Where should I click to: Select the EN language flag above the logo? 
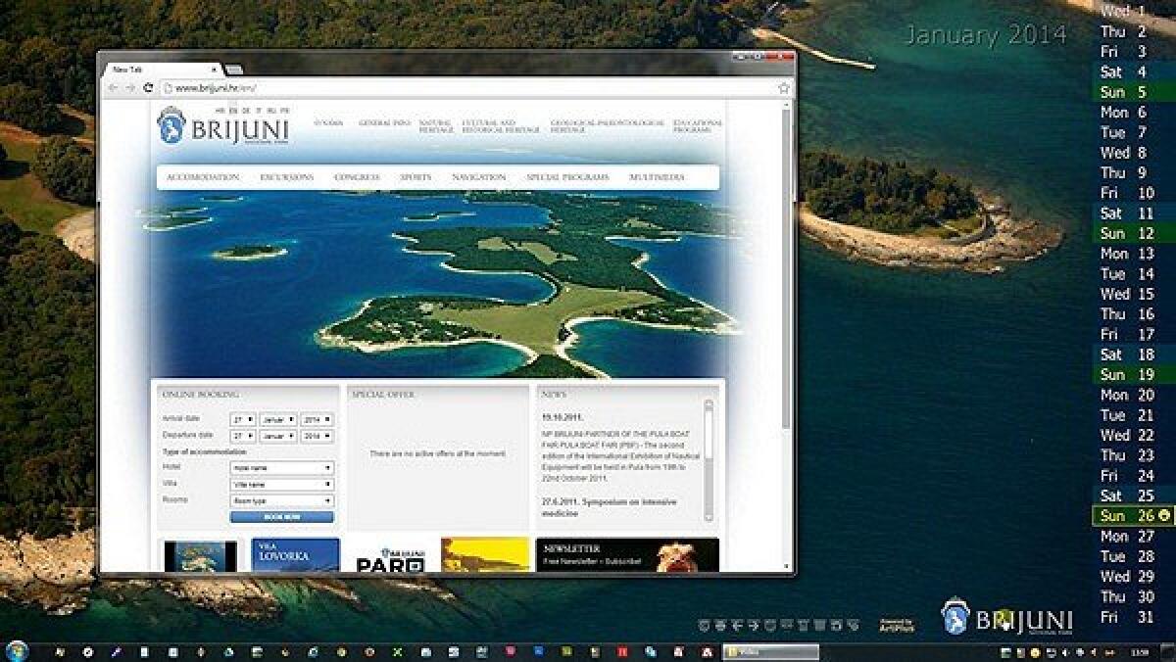(232, 109)
